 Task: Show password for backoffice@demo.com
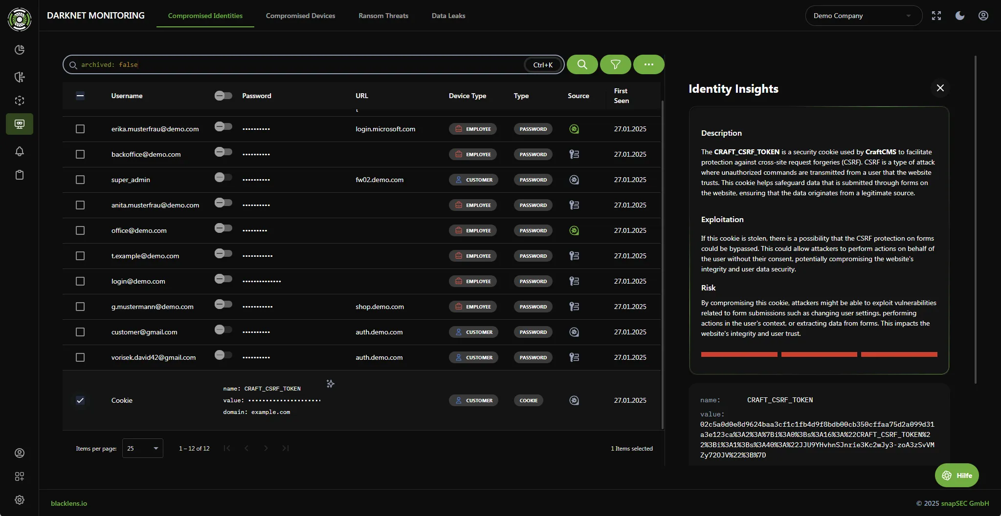pos(223,152)
